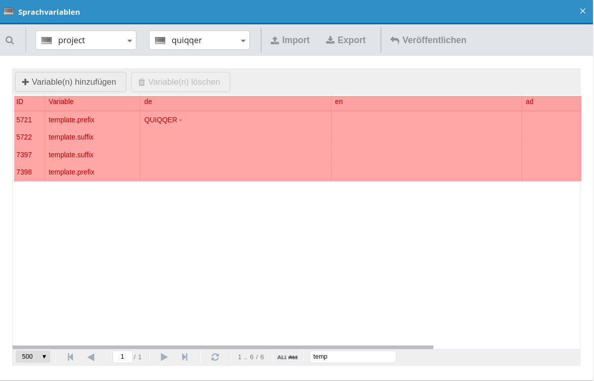Click the page number input field
The height and width of the screenshot is (381, 594).
pyautogui.click(x=122, y=357)
